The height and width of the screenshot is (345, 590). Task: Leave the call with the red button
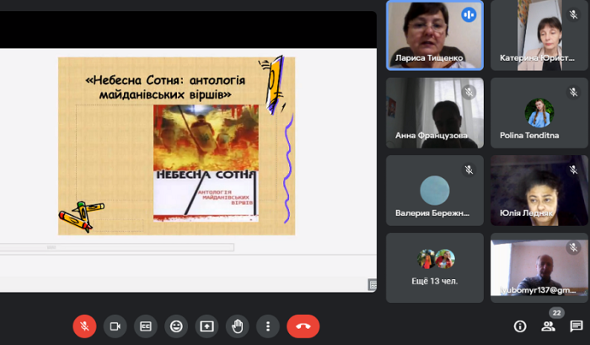tap(303, 326)
